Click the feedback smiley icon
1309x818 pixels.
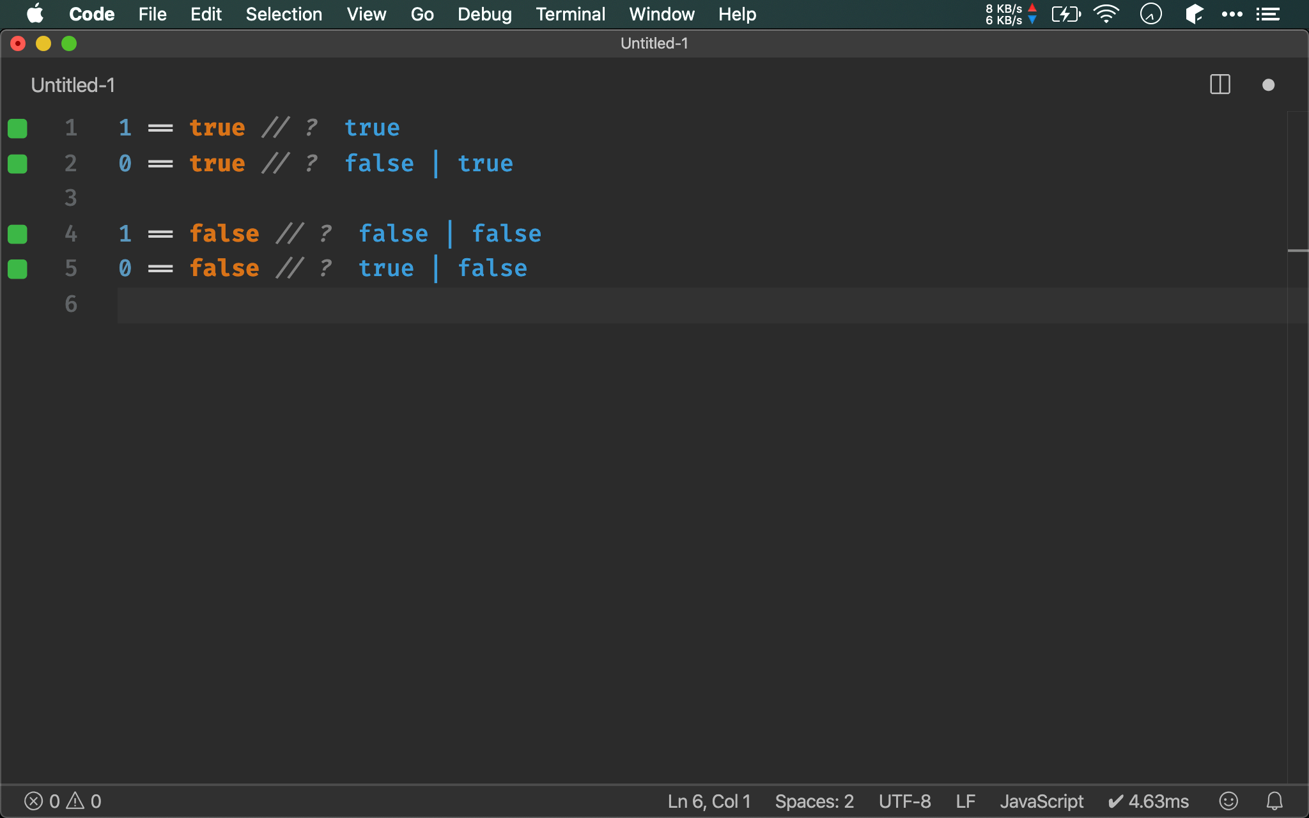coord(1228,801)
